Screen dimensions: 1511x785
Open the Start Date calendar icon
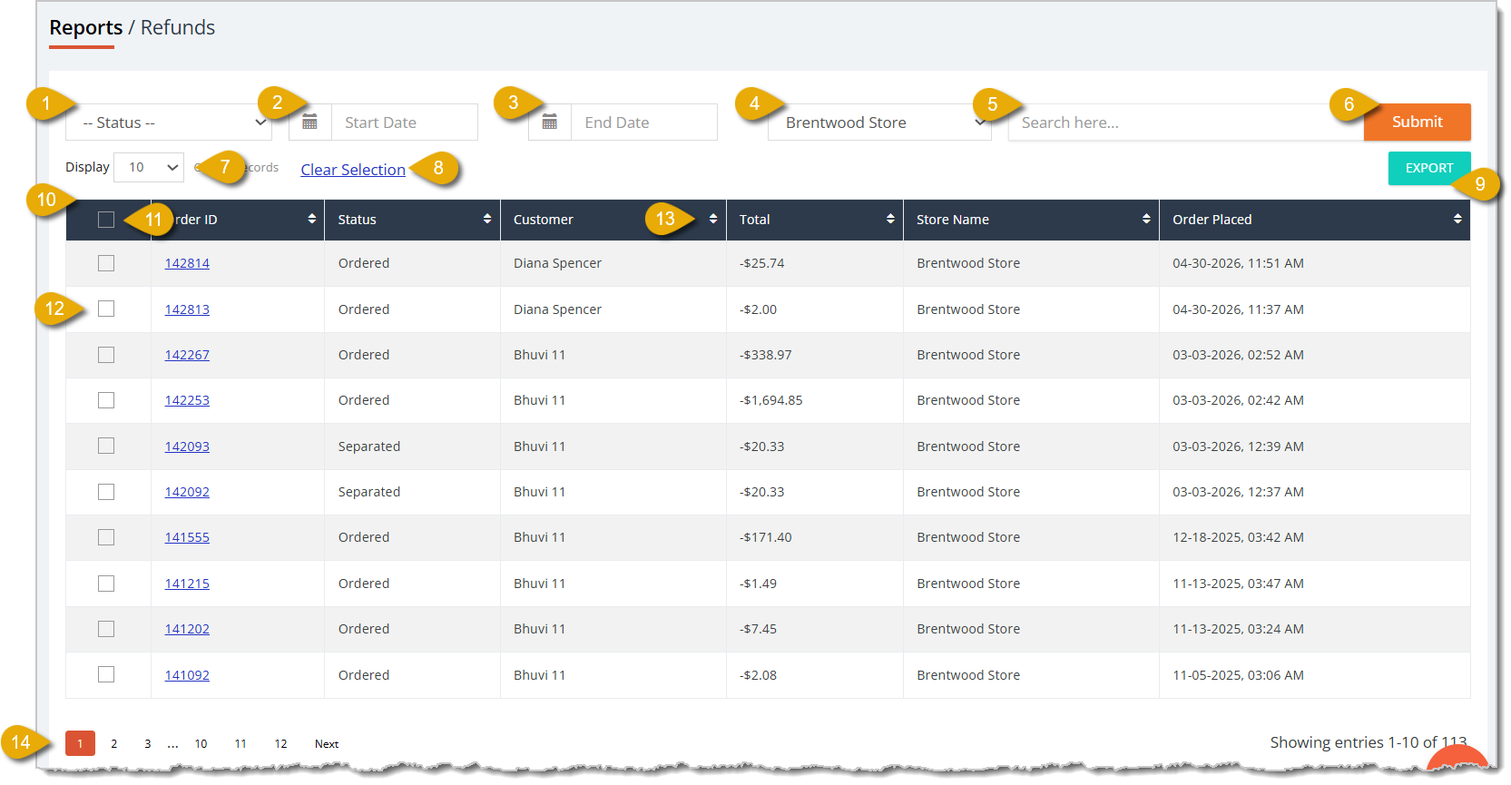309,123
